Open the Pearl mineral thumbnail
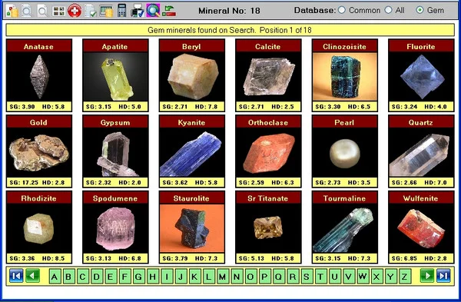This screenshot has width=461, height=302. (x=344, y=151)
